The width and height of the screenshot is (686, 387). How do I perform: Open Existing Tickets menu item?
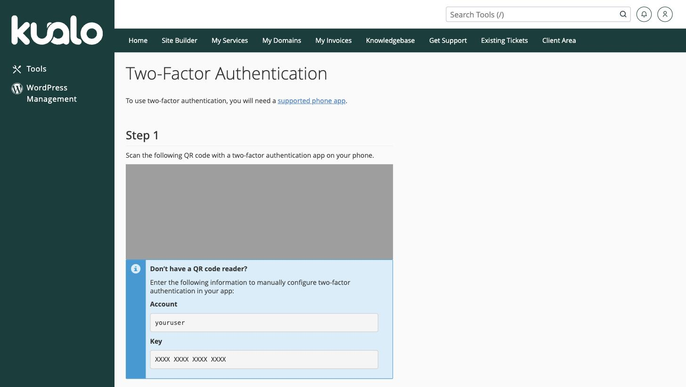click(x=504, y=40)
